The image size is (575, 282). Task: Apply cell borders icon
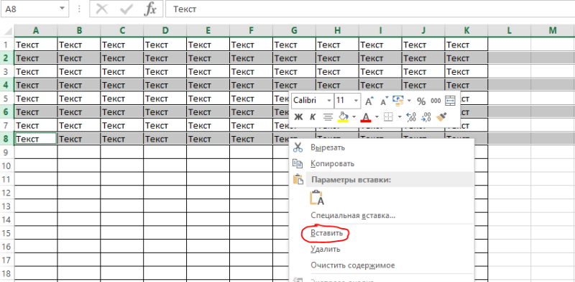pos(388,117)
